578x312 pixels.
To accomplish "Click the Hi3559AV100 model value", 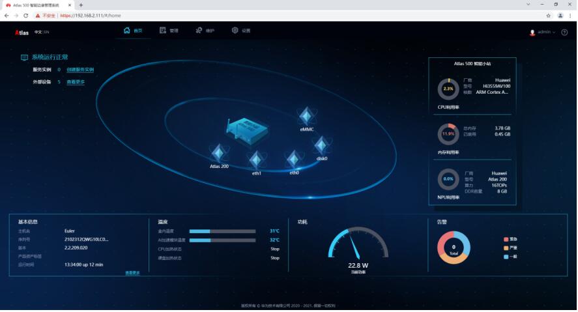I will point(497,86).
